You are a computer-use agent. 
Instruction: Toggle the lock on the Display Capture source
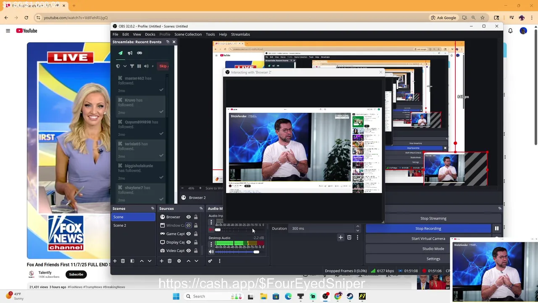(195, 242)
